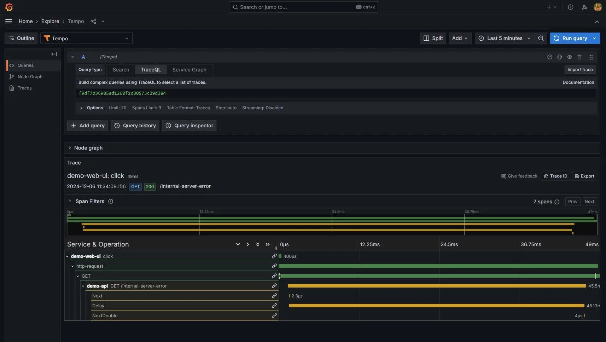The height and width of the screenshot is (342, 606).
Task: Expand all spans double chevron-down
Action: coord(258,244)
